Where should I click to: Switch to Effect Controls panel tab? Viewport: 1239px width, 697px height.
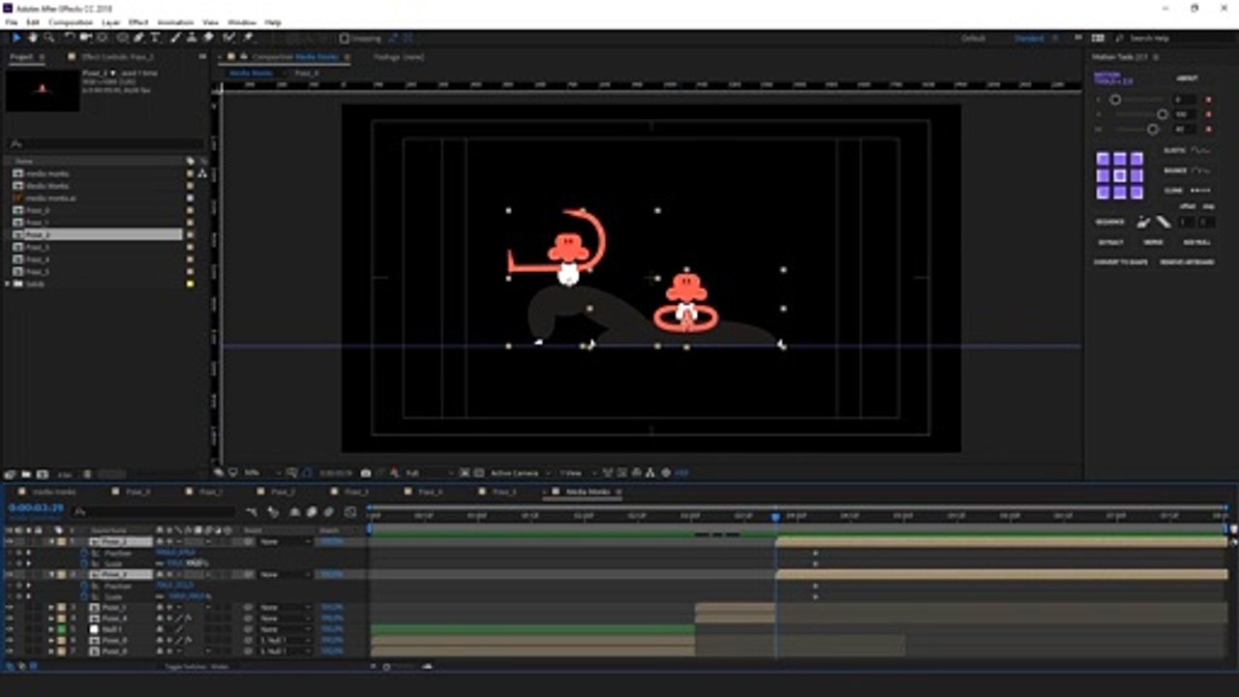(116, 57)
